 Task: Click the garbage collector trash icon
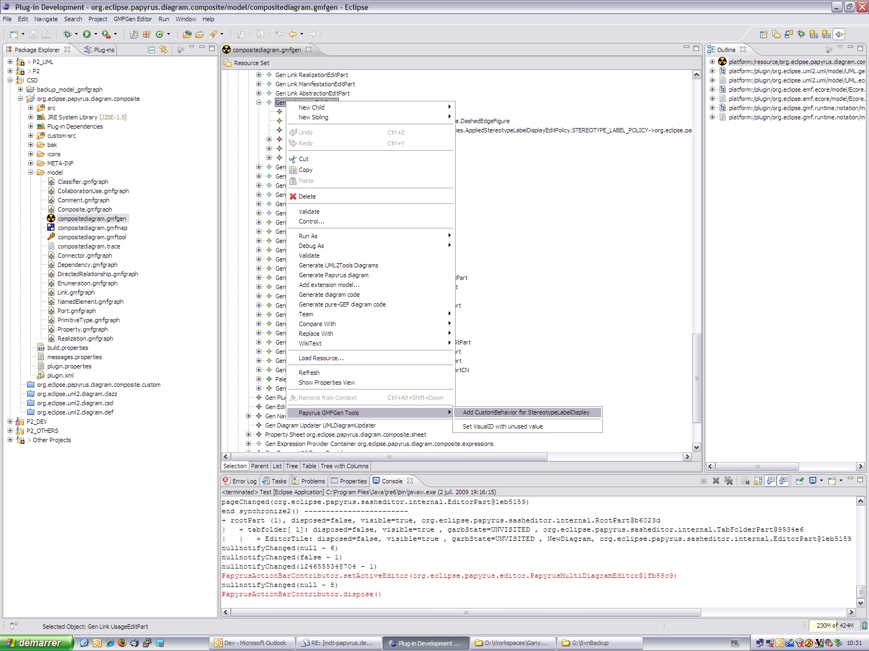pyautogui.click(x=864, y=626)
